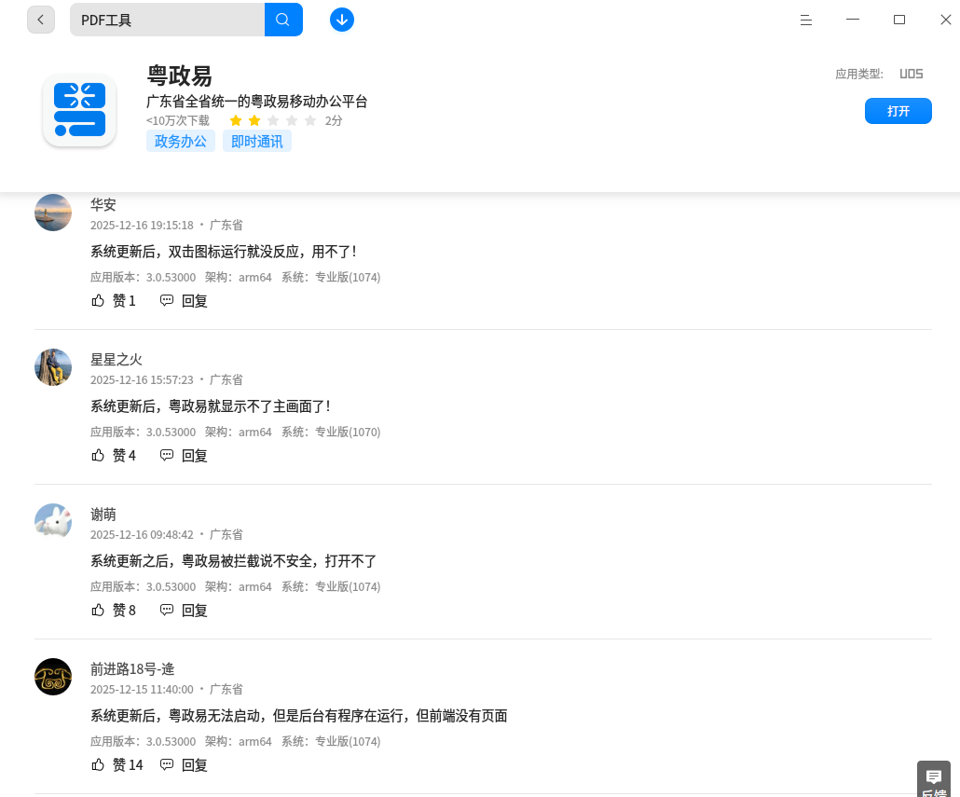Click reply bubble on 前进路18号-逄's review
Image resolution: width=960 pixels, height=797 pixels.
167,765
